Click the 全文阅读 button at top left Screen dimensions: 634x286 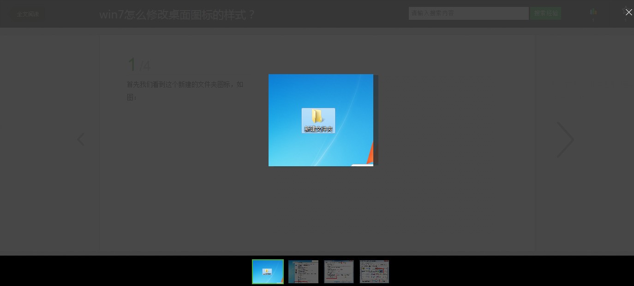click(x=28, y=14)
